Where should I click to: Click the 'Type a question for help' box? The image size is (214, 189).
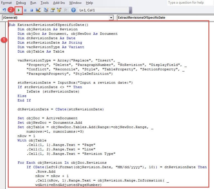pos(189,3)
